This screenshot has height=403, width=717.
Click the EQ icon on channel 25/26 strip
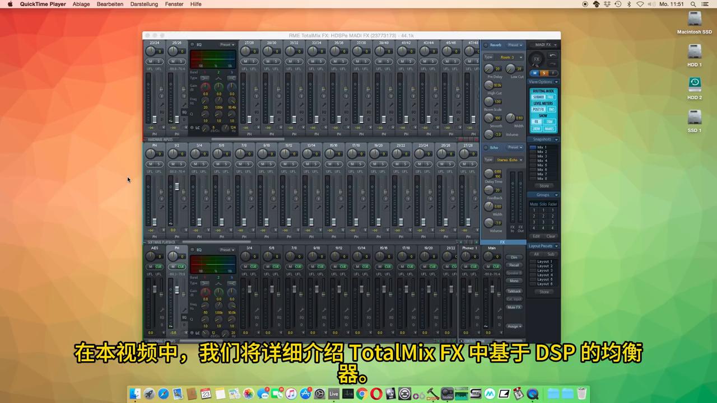[x=184, y=112]
